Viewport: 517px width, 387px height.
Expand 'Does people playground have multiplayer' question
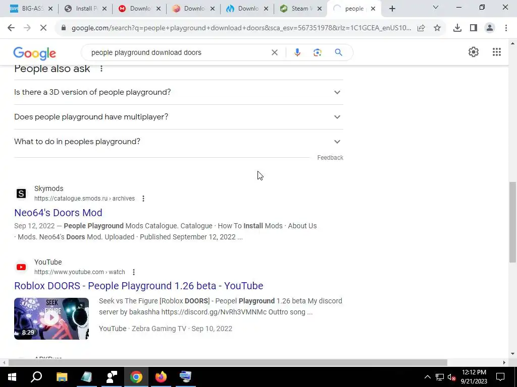tap(179, 117)
